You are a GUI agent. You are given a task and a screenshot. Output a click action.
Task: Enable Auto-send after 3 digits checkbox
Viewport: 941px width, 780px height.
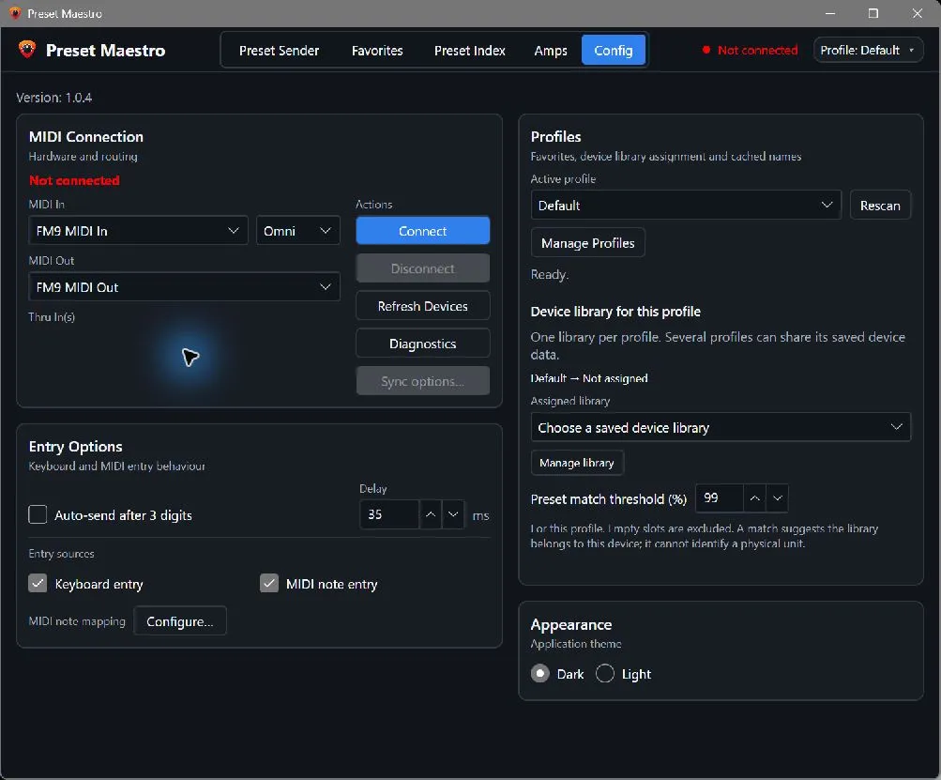pos(38,514)
